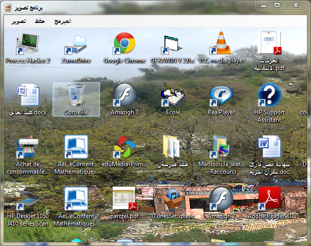311x246 pixels.
Task: Click the Corbeille label text
Action: point(76,112)
